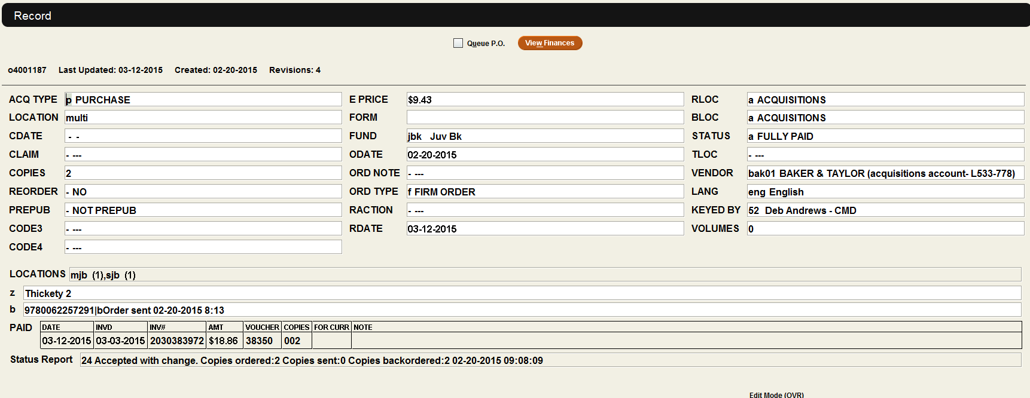Viewport: 1030px width, 398px height.
Task: Select the PREPUB field showing NOT PREPUB
Action: (203, 210)
